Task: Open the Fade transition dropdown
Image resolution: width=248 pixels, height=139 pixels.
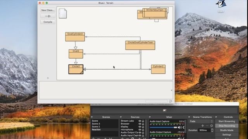Action: pyautogui.click(x=201, y=121)
